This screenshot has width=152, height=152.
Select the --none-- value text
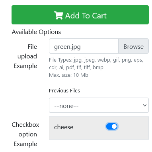66,106
